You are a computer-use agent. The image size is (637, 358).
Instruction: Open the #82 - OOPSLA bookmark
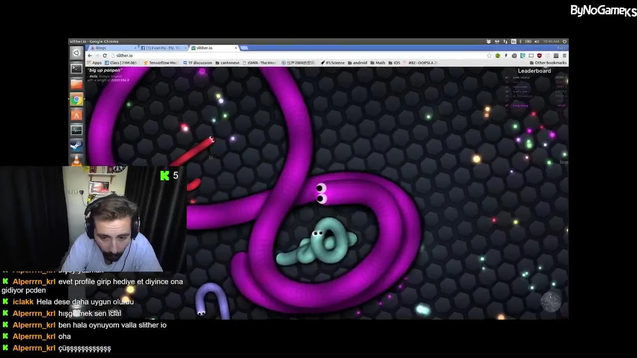420,63
